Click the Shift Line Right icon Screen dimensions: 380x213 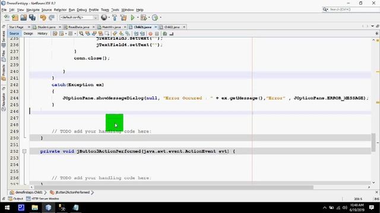click(142, 34)
